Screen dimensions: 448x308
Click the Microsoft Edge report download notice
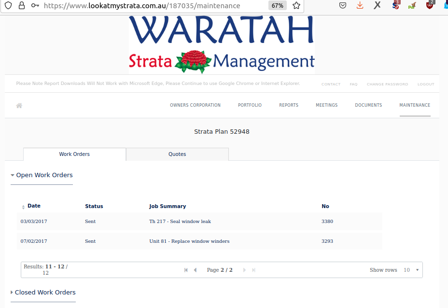pos(158,84)
